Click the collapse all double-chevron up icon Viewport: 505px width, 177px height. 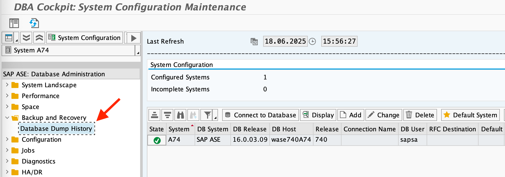click(39, 38)
